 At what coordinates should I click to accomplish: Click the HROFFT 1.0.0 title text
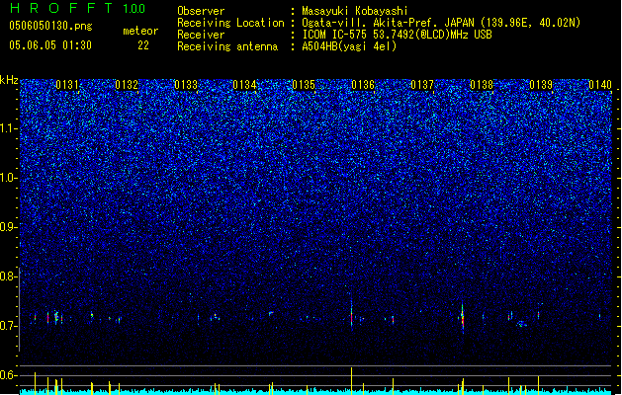point(77,8)
